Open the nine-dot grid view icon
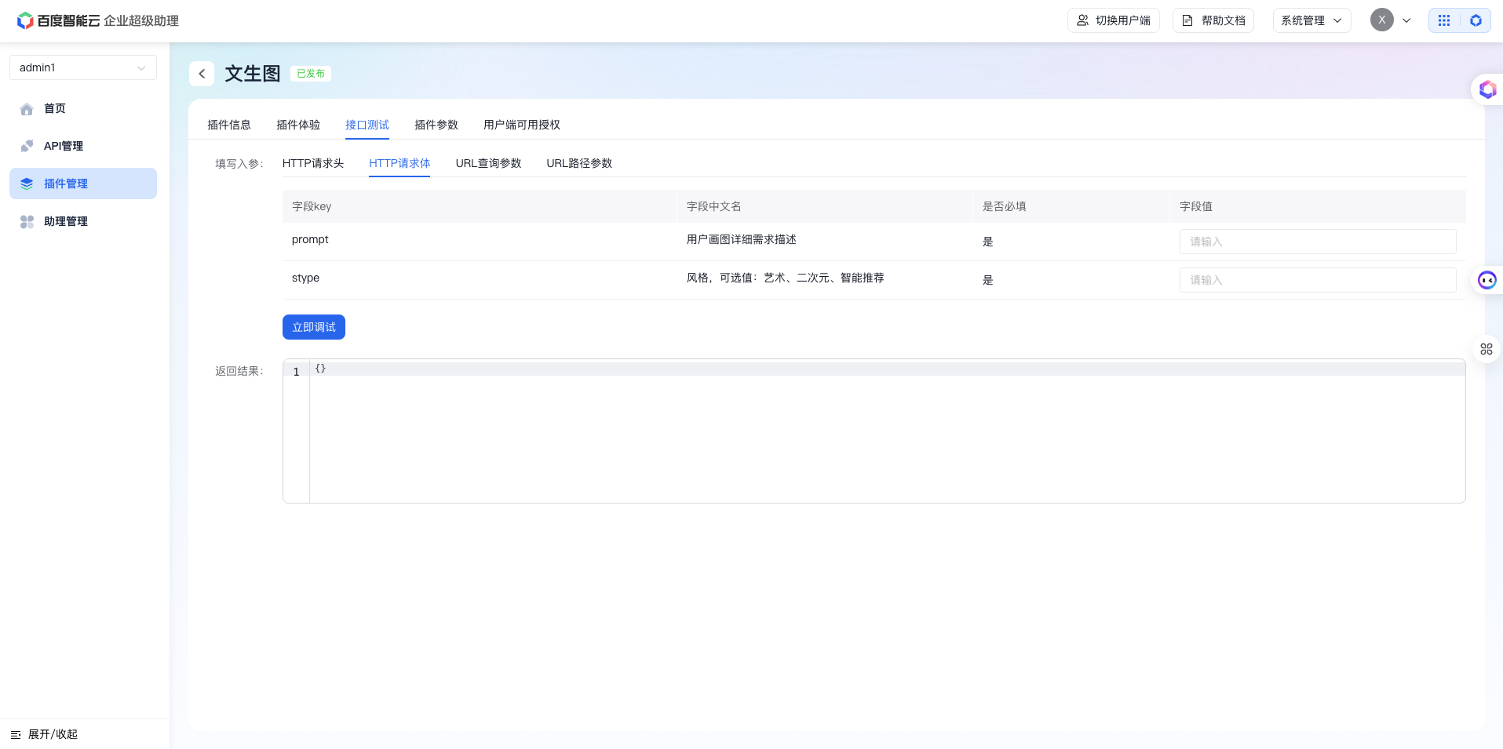The image size is (1503, 749). tap(1444, 20)
